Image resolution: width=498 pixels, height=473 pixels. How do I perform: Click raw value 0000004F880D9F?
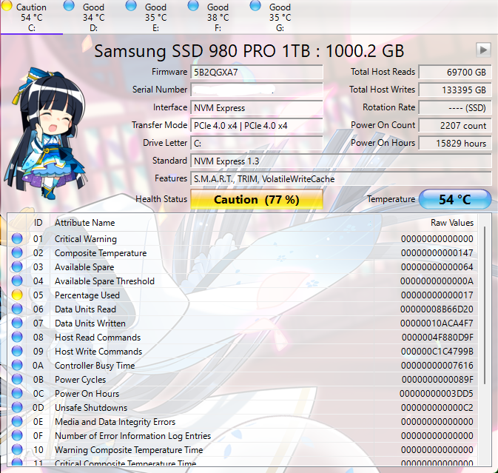[437, 337]
